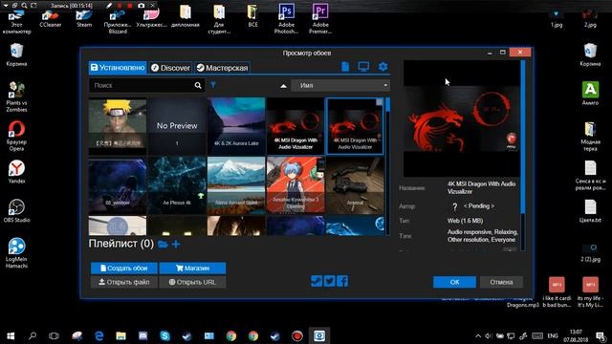The image size is (612, 344).
Task: Select the Arsenal gun wallpaper
Action: point(355,185)
